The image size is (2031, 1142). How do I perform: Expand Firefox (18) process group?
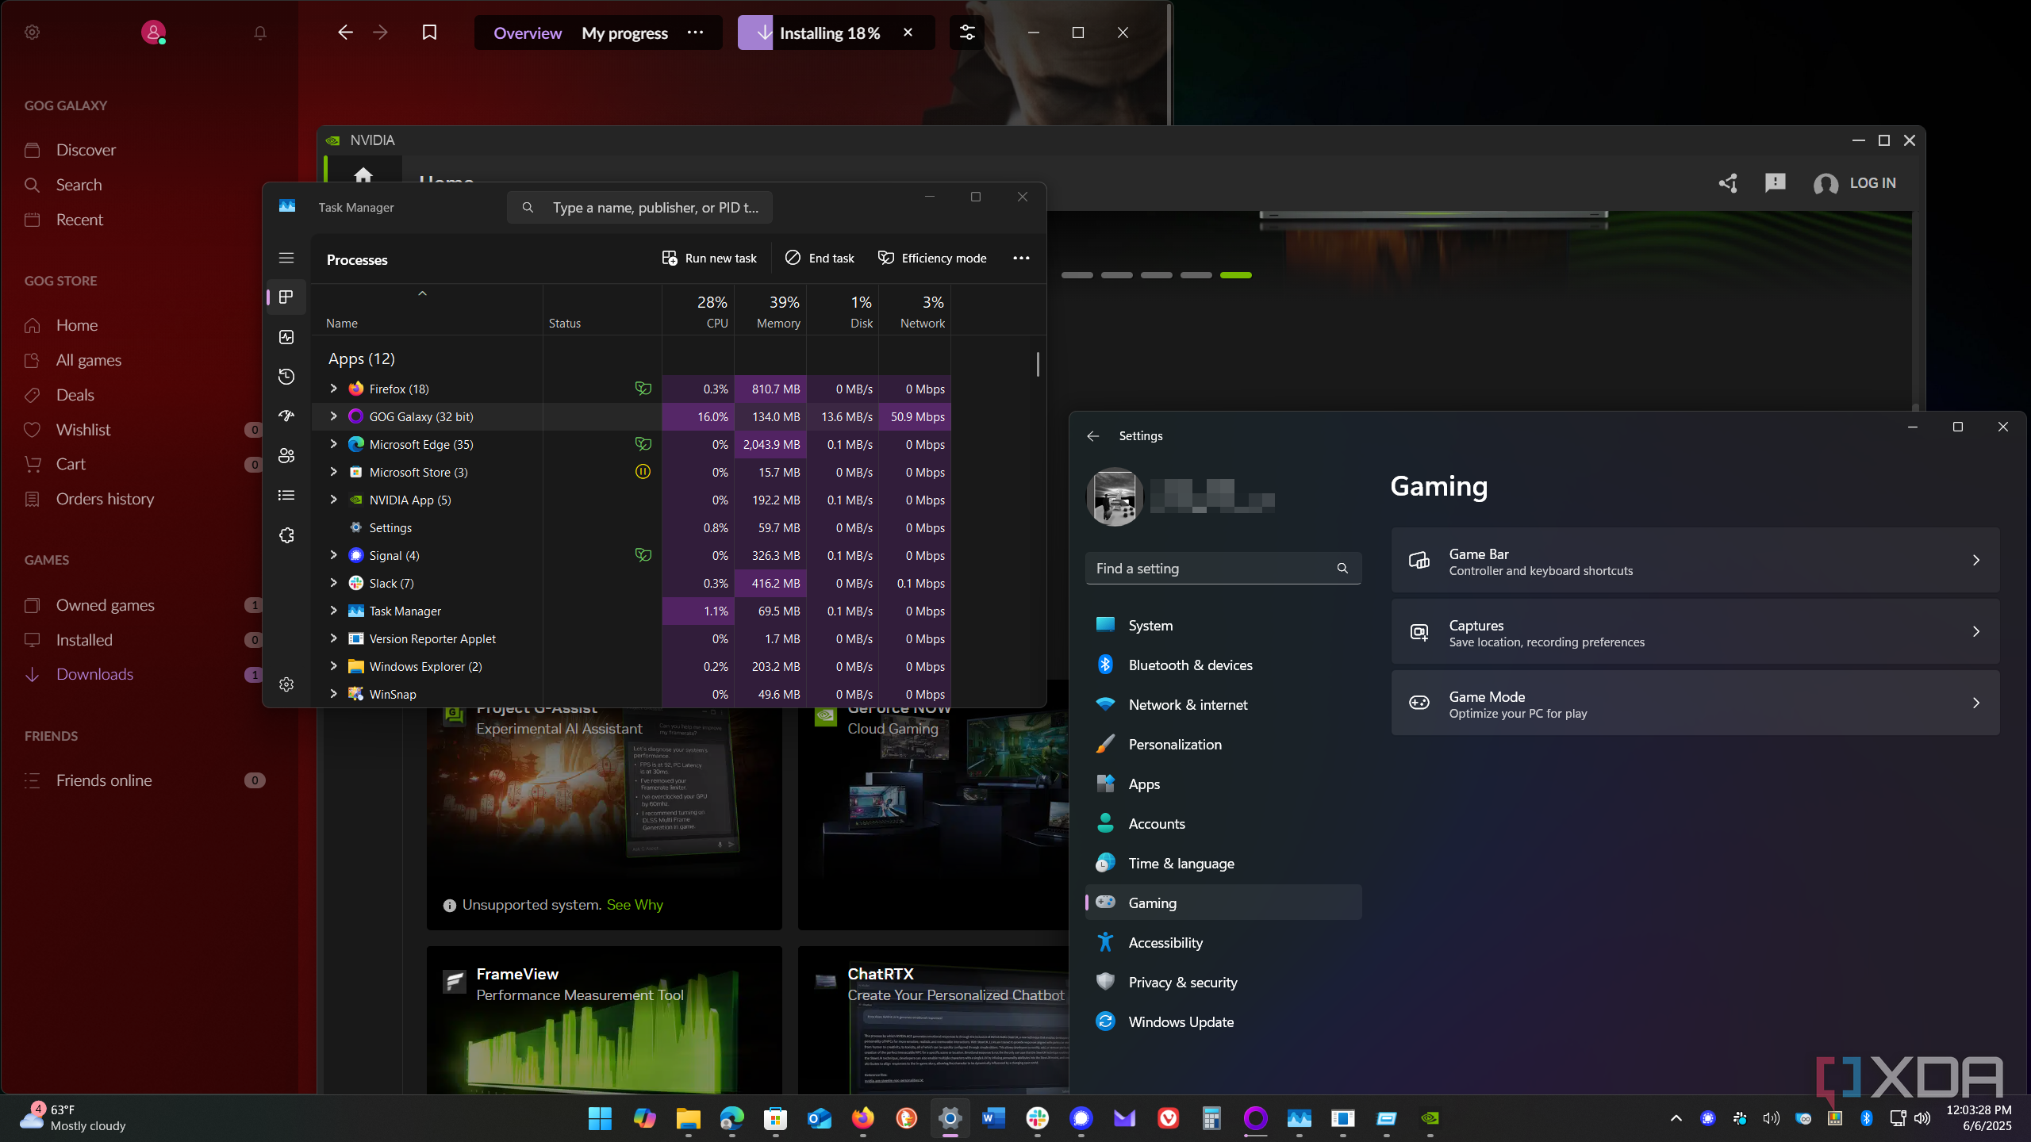point(333,389)
